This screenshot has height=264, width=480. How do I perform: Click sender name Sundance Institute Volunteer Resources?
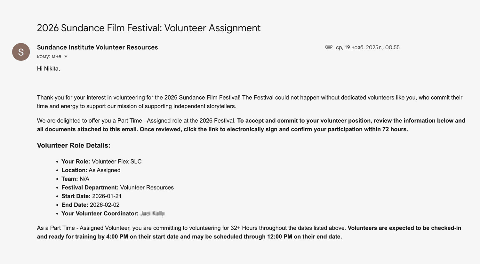(97, 47)
